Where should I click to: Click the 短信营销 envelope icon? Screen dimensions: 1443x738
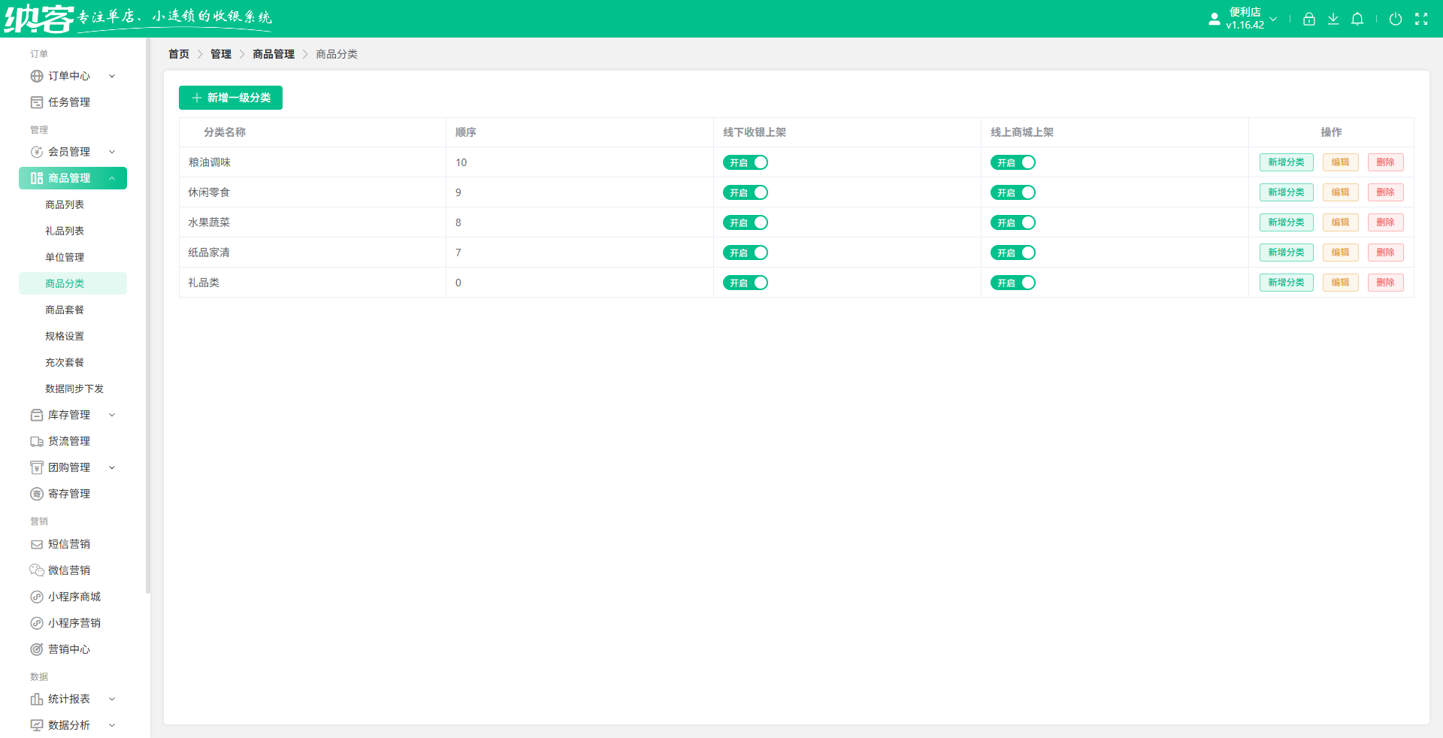pyautogui.click(x=37, y=544)
